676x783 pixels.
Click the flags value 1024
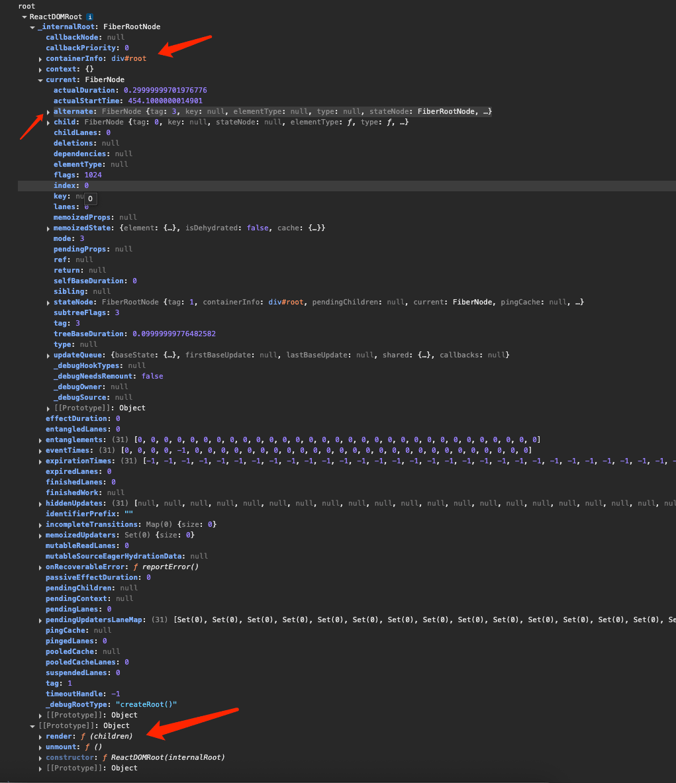tap(93, 175)
